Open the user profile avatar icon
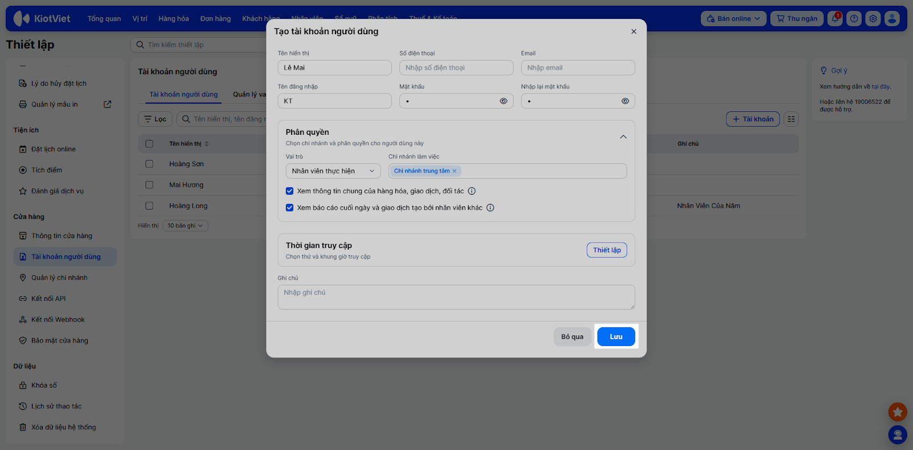Image resolution: width=913 pixels, height=450 pixels. (892, 19)
